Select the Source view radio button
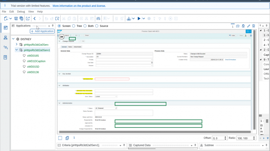The image size is (270, 151). [97, 26]
